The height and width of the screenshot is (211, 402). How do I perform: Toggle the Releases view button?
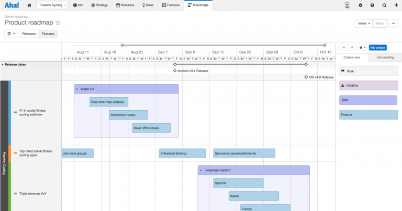pos(29,33)
